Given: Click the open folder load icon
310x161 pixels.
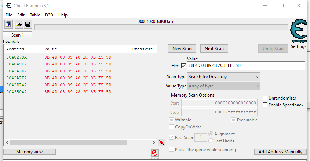Looking at the screenshot, I should point(18,25).
